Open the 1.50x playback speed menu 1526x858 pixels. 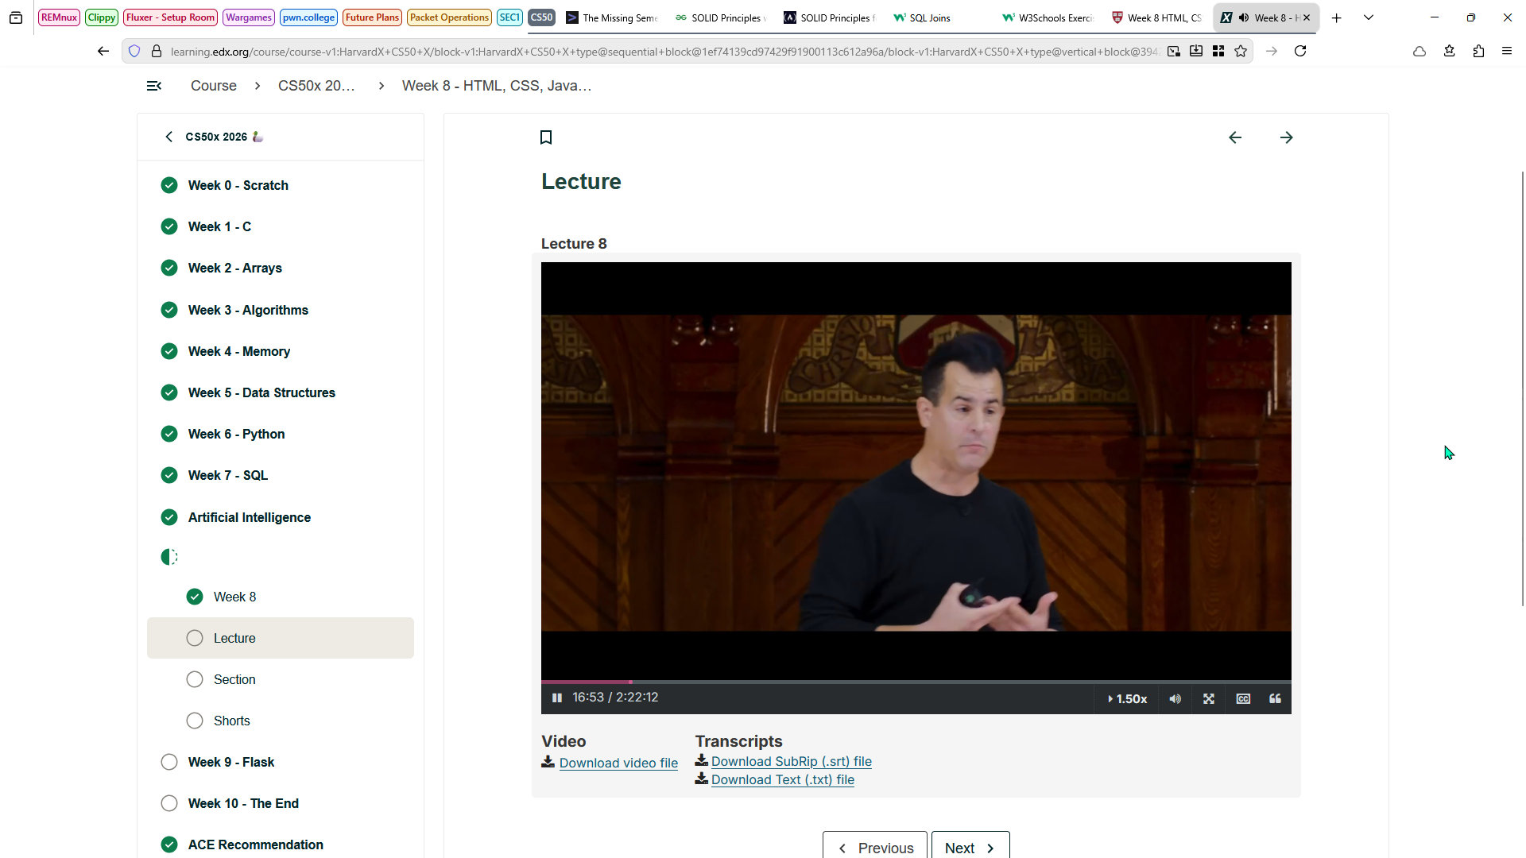tap(1127, 699)
